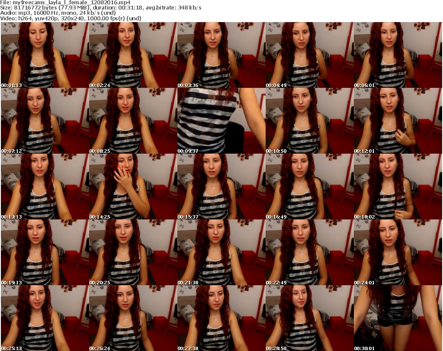Select the thumbnail timestamped 00:01:13

(x=45, y=55)
